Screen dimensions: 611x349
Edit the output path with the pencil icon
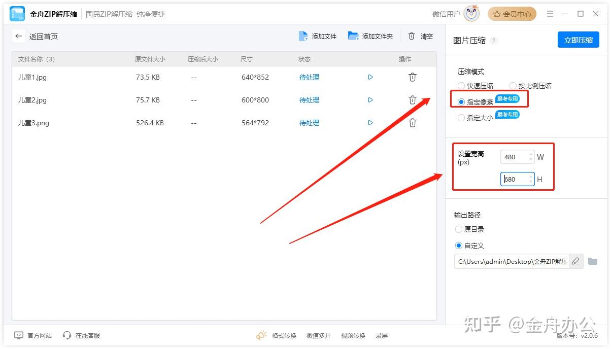(x=576, y=261)
